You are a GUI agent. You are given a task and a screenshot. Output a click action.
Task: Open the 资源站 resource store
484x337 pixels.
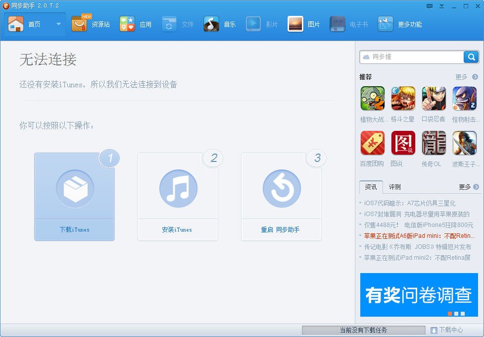coord(91,24)
